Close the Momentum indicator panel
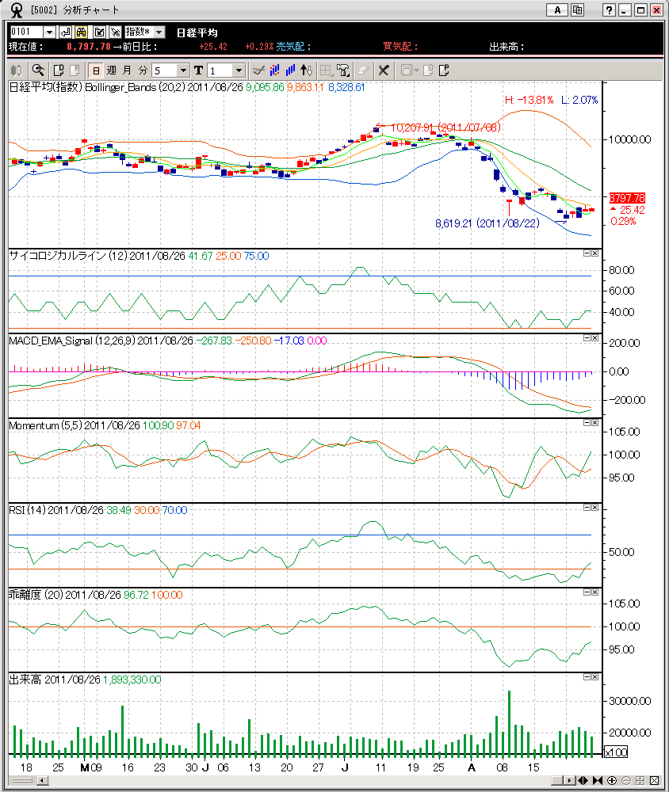The image size is (669, 792). point(594,423)
